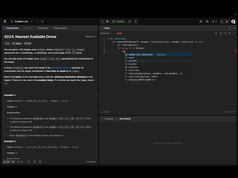Open the notes icon beside Submit

coord(129,22)
